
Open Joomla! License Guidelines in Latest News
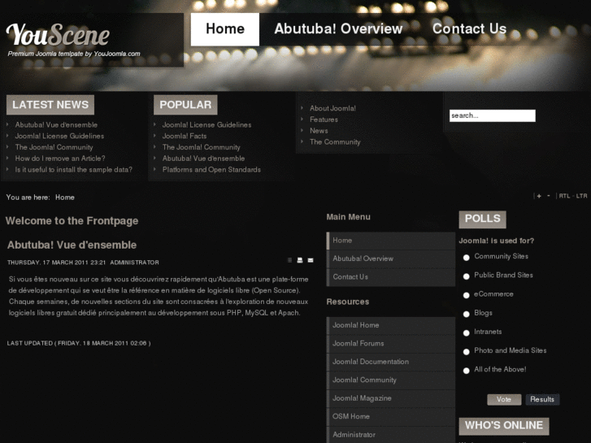coord(59,136)
